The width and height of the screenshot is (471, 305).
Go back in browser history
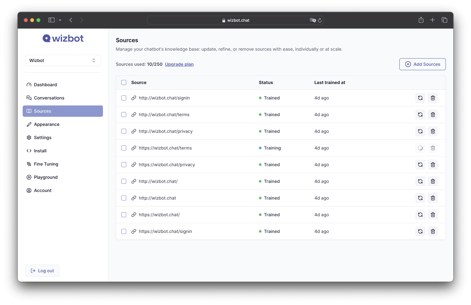click(x=71, y=20)
